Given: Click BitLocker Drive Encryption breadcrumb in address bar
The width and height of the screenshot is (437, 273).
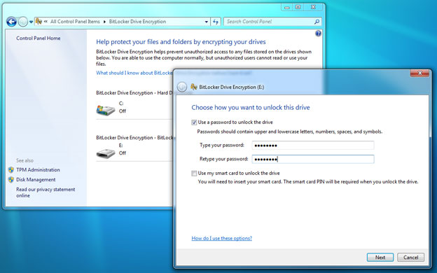Looking at the screenshot, I should (x=137, y=22).
